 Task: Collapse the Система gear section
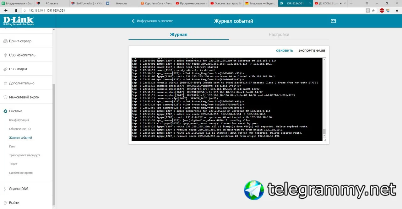(x=5, y=111)
